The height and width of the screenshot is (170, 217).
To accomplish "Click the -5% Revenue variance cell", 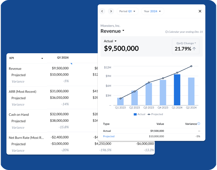I will tap(66, 81).
